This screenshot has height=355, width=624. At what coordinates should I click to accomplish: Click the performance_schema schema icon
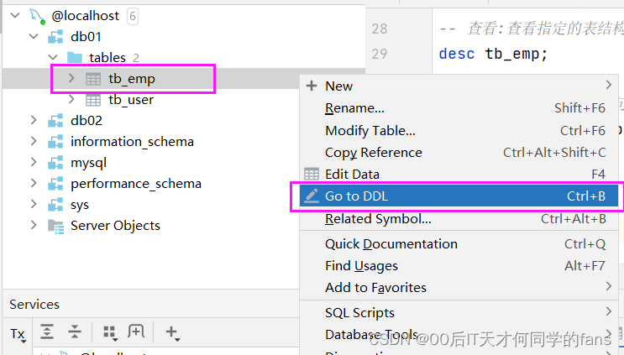[55, 184]
